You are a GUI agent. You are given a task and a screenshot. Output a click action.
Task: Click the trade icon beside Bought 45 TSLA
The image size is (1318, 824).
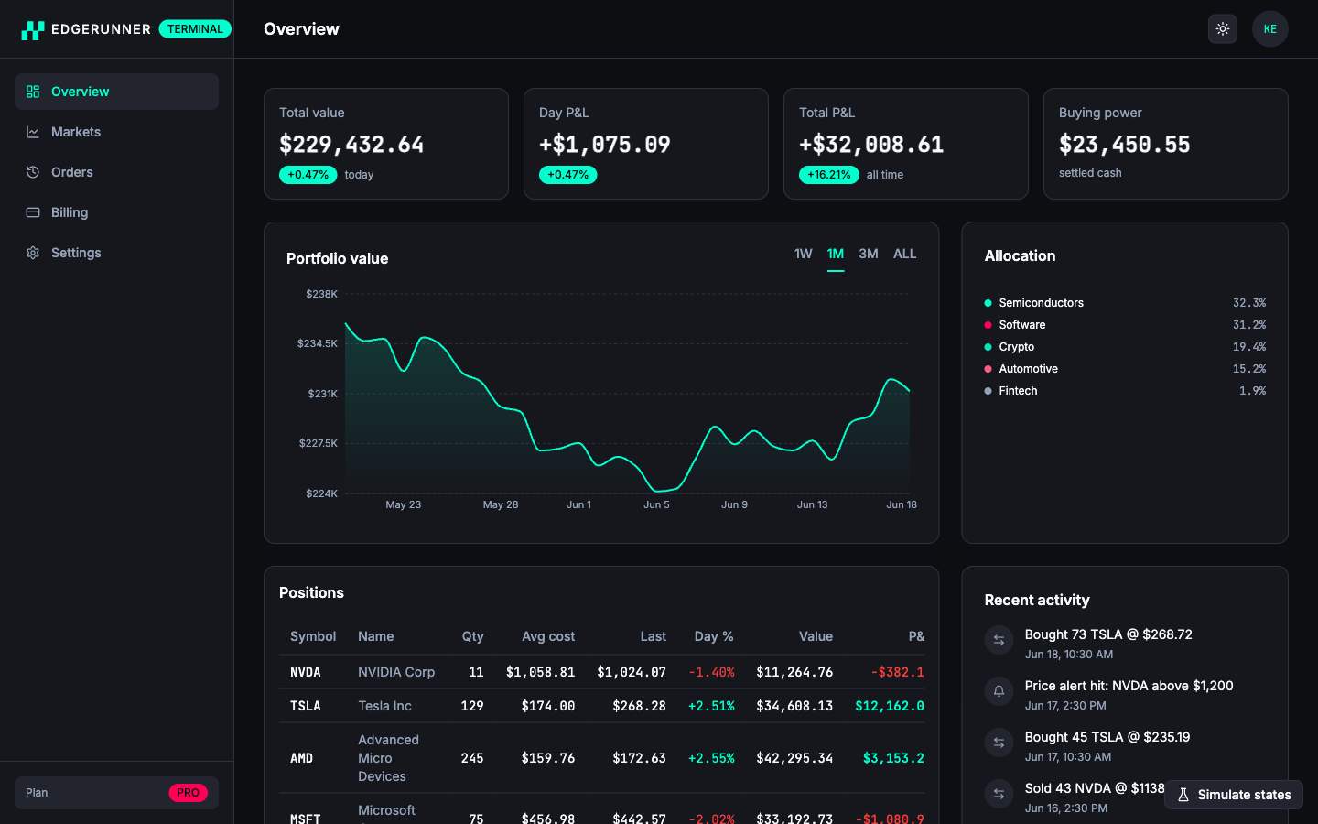click(999, 743)
